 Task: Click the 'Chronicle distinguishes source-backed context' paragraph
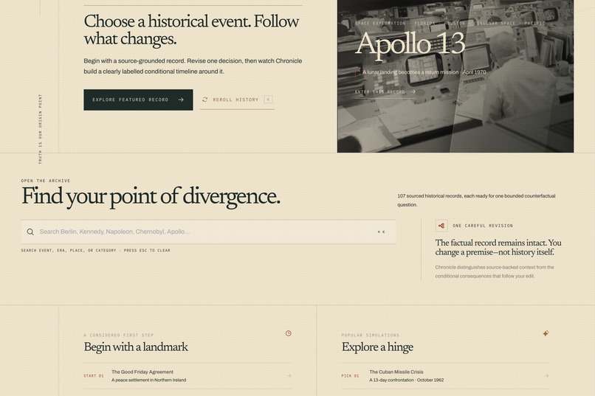[x=495, y=271]
